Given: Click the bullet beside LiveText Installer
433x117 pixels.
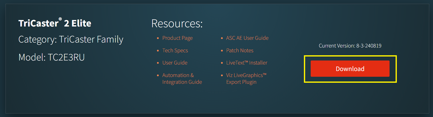Looking at the screenshot, I should pyautogui.click(x=222, y=63).
